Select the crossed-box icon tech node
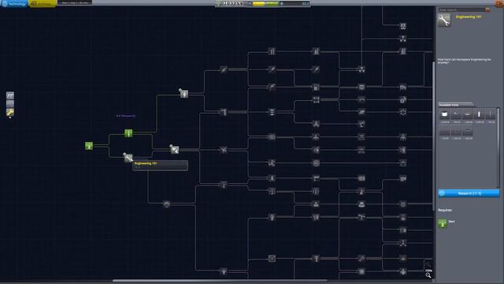Viewport: 504px width, 284px height. tap(272, 259)
